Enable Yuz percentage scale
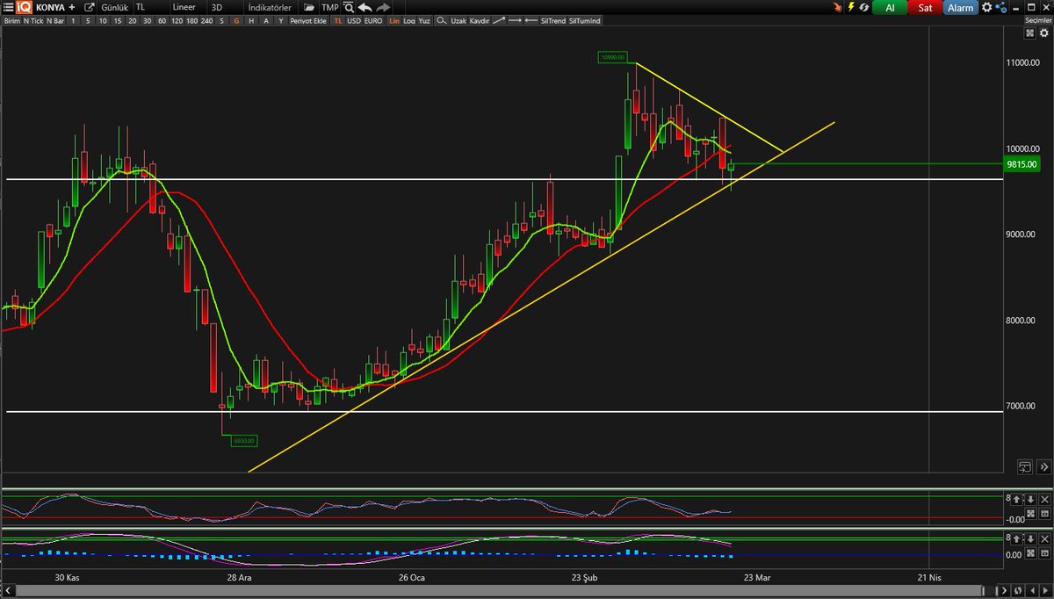 [x=424, y=19]
